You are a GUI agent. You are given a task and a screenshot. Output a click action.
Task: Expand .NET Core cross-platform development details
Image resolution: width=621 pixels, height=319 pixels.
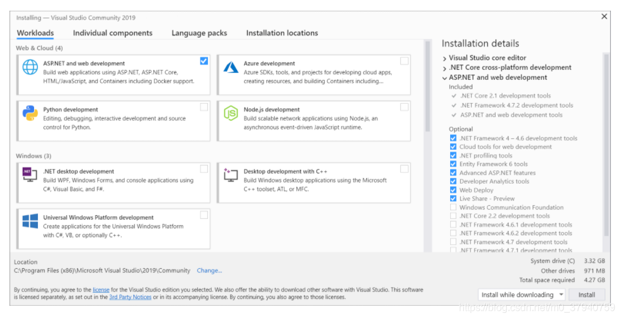pos(444,69)
